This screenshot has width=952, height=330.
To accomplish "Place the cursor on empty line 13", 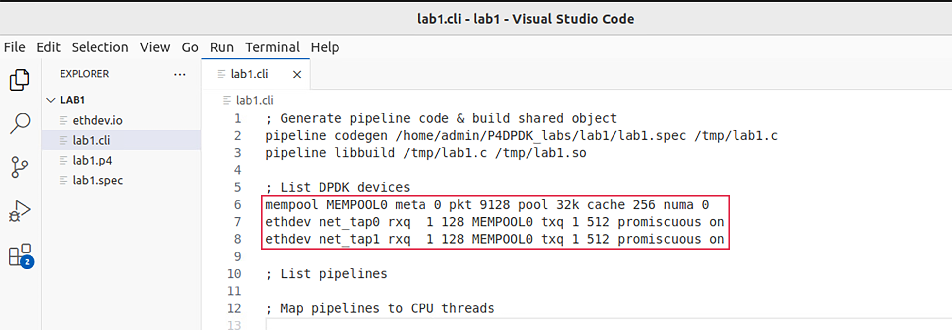I will 606,325.
